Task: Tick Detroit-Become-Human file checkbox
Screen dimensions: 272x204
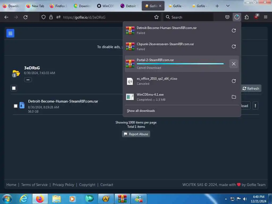Action: (16, 106)
